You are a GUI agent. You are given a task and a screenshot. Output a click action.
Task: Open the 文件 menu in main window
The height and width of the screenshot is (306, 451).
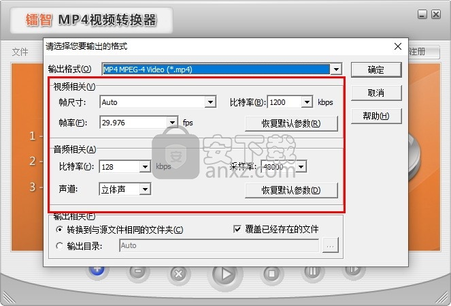20,52
